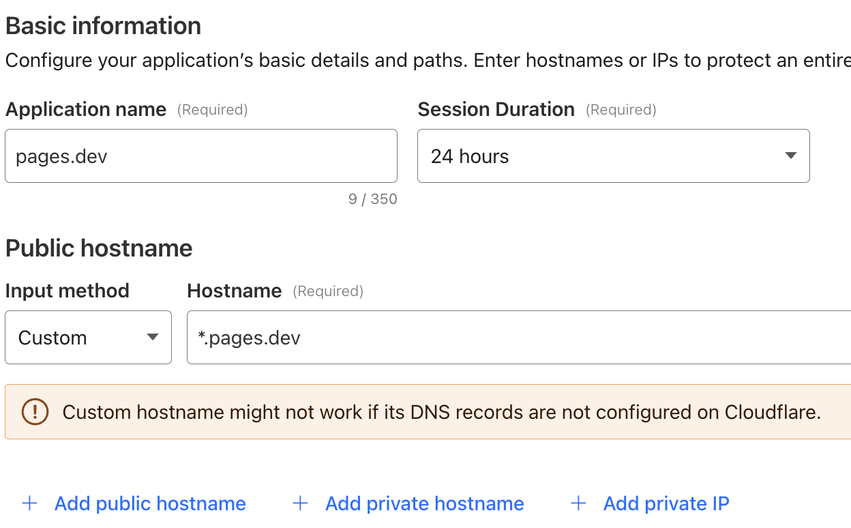Click the plus icon beside Add private hostname
The height and width of the screenshot is (528, 851).
(x=300, y=503)
